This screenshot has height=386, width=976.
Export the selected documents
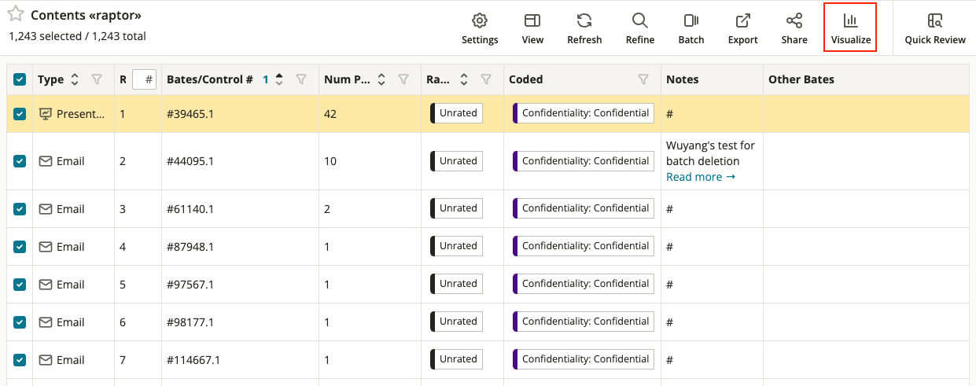742,29
